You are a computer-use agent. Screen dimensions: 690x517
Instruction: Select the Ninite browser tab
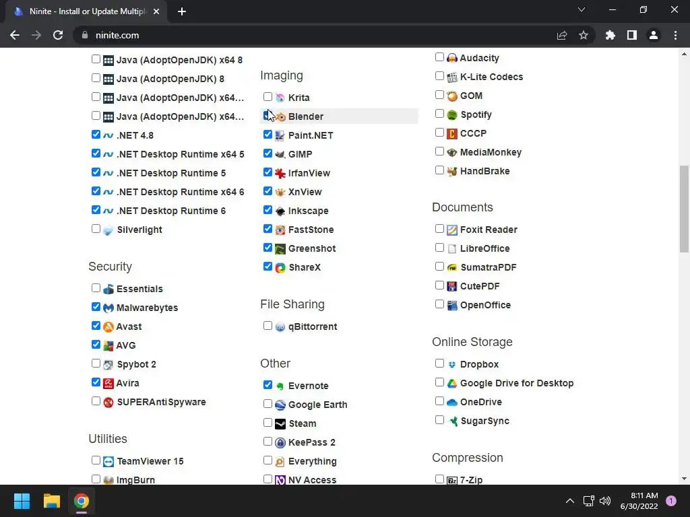[x=86, y=11]
